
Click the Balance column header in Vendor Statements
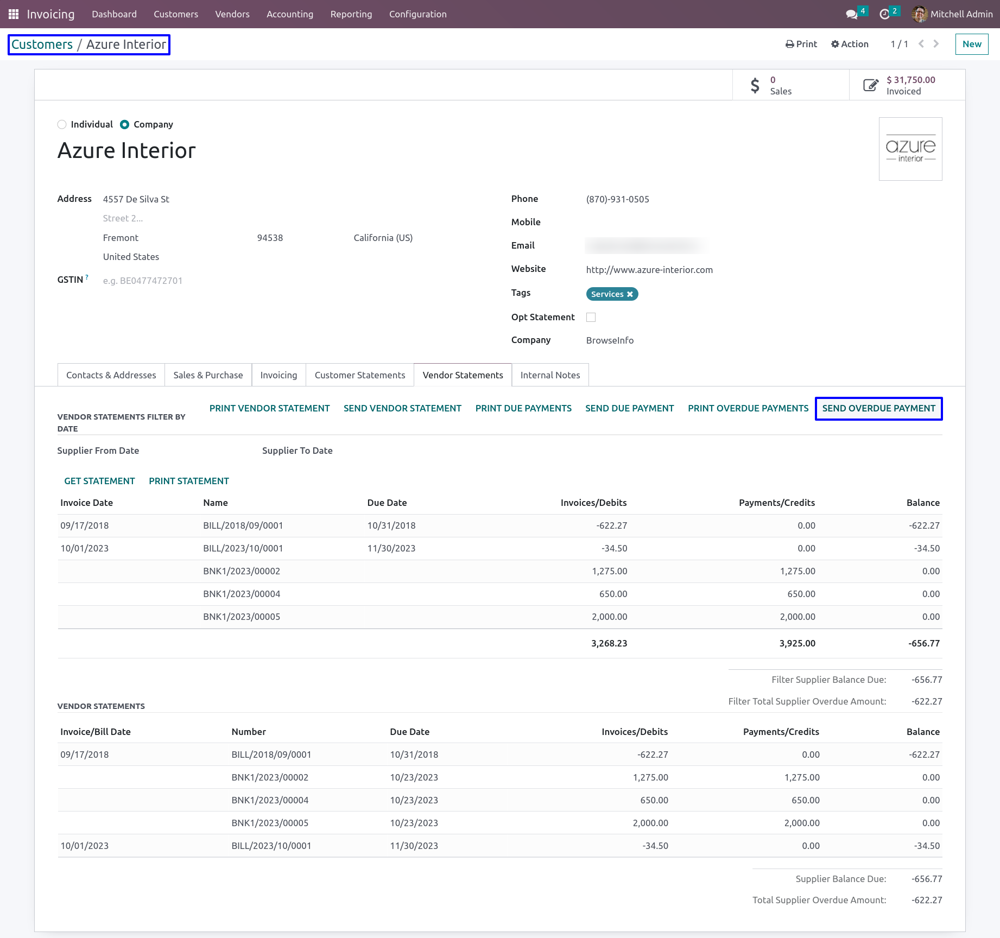[923, 732]
